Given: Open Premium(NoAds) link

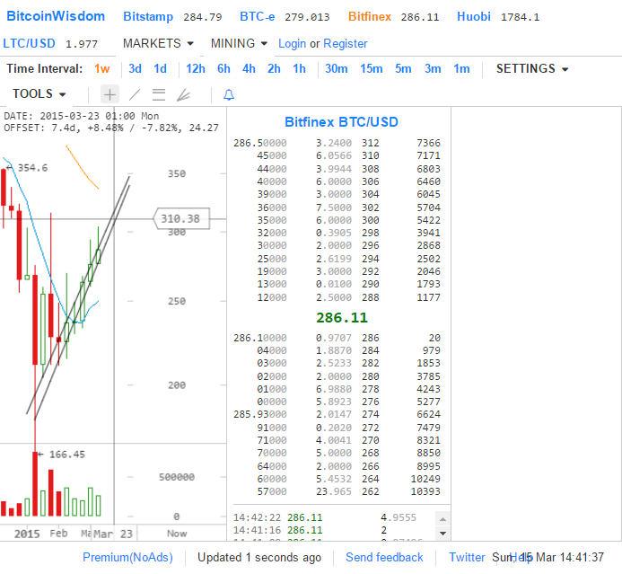Looking at the screenshot, I should 127,557.
